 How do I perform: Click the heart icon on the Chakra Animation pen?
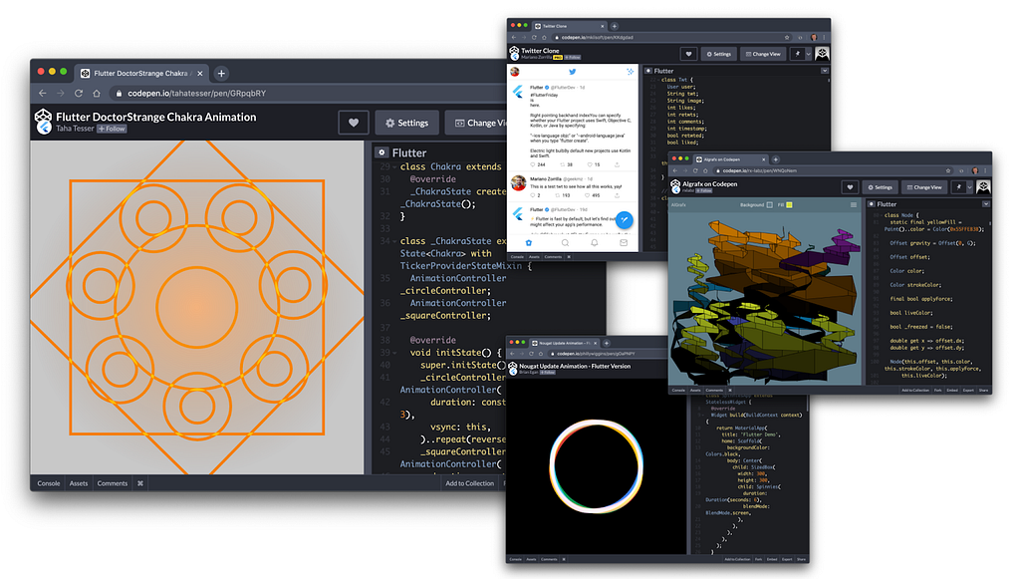point(353,123)
